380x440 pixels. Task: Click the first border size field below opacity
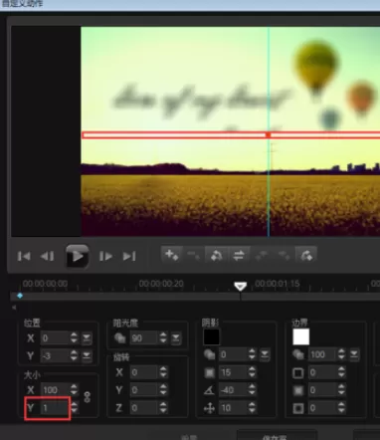pyautogui.click(x=322, y=372)
